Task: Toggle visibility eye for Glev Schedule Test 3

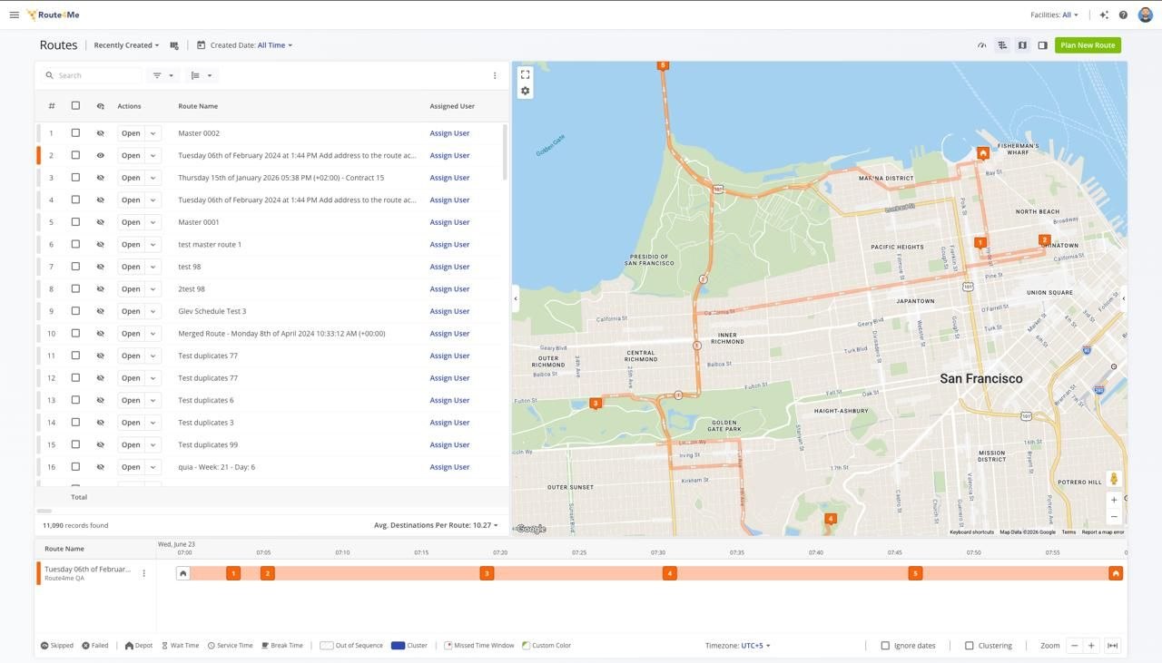Action: [x=101, y=311]
